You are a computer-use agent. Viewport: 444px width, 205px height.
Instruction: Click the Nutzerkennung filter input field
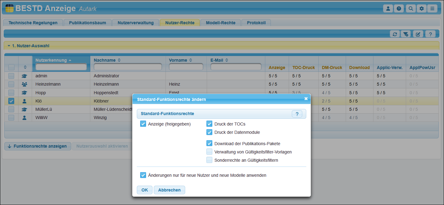[61, 67]
